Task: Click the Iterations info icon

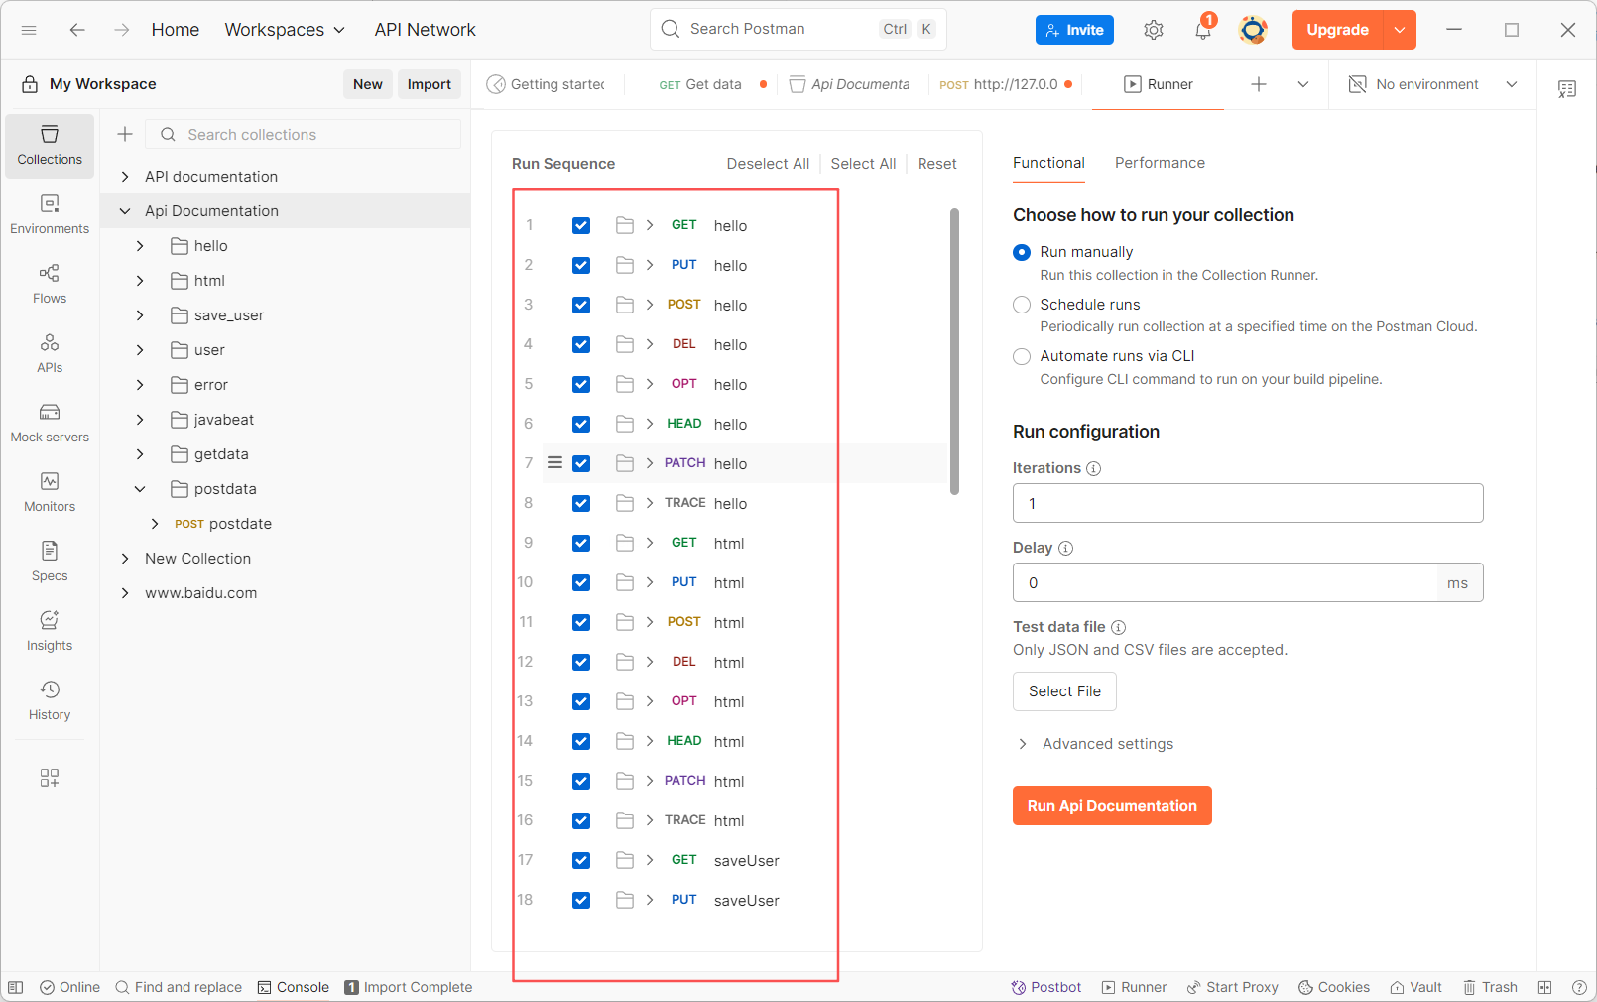Action: [1094, 468]
